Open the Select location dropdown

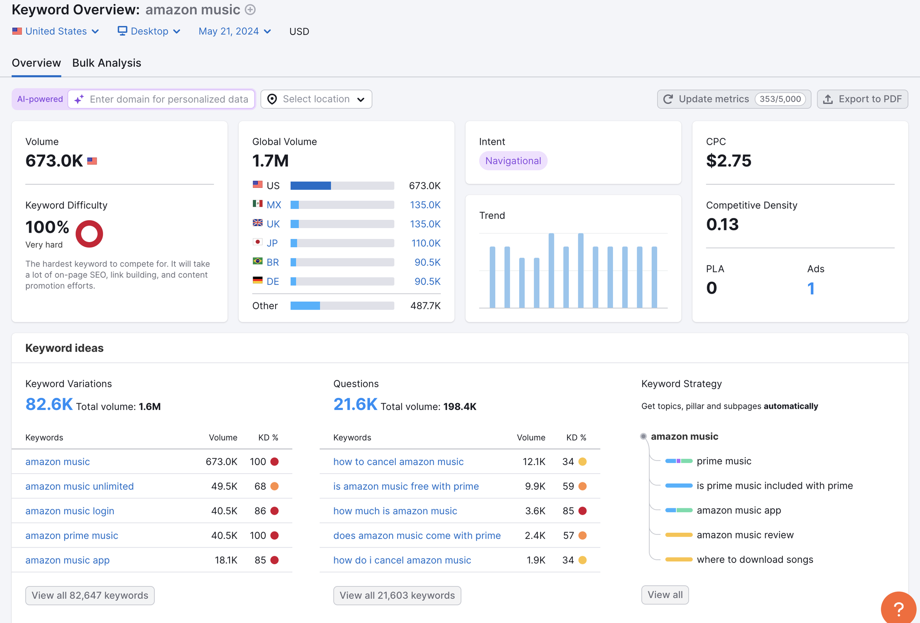click(x=316, y=99)
